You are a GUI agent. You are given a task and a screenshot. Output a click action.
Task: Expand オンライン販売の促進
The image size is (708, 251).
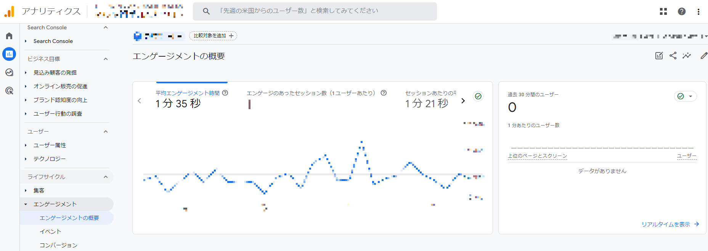(x=26, y=86)
